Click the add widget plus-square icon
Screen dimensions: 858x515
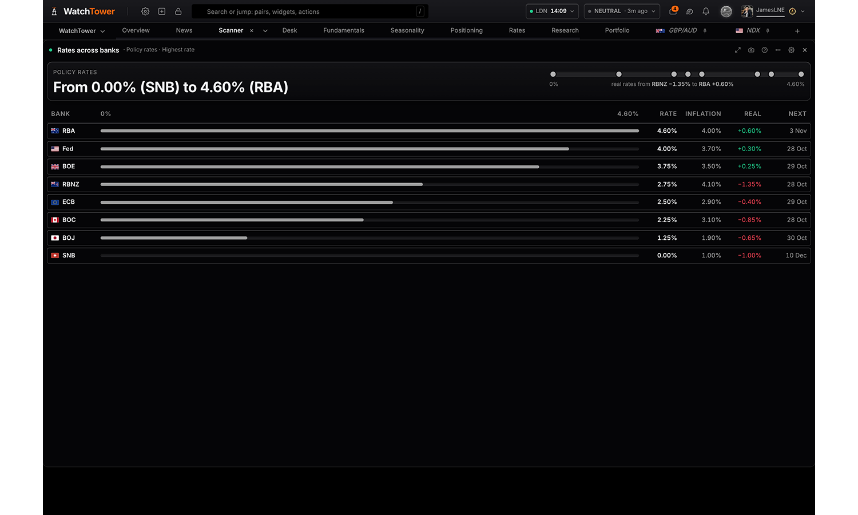click(162, 11)
